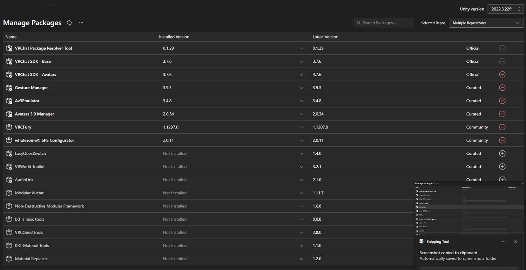The height and width of the screenshot is (270, 526).
Task: Select the Non-Destructive Modular Framework name
Action: (x=49, y=206)
